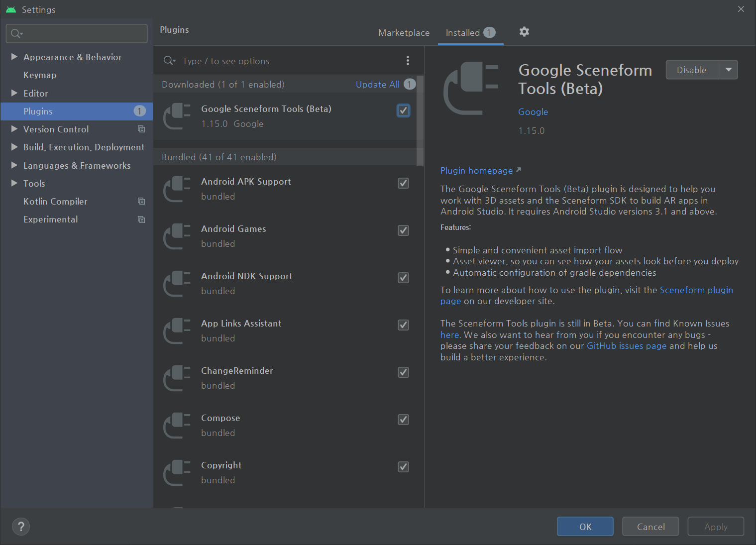Close the Settings dialog
756x545 pixels.
point(741,9)
